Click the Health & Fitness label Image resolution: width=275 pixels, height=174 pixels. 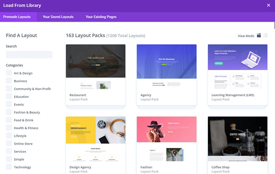[26, 128]
